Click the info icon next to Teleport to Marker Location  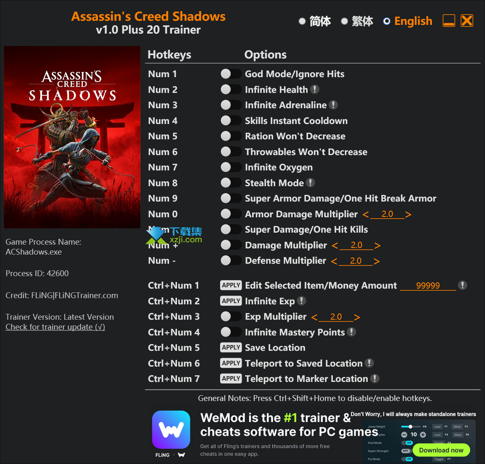(x=375, y=378)
